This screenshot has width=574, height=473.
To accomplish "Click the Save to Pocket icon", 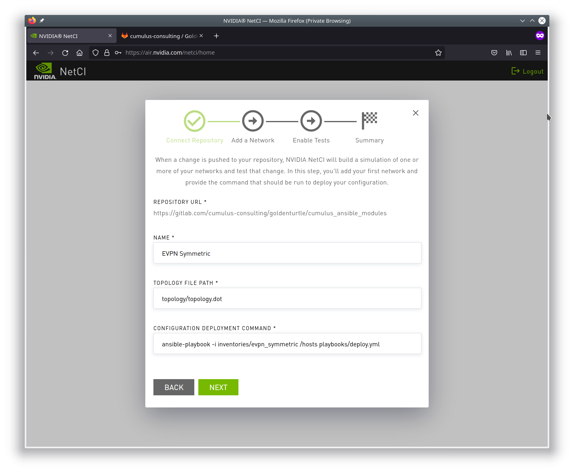I will tap(494, 53).
